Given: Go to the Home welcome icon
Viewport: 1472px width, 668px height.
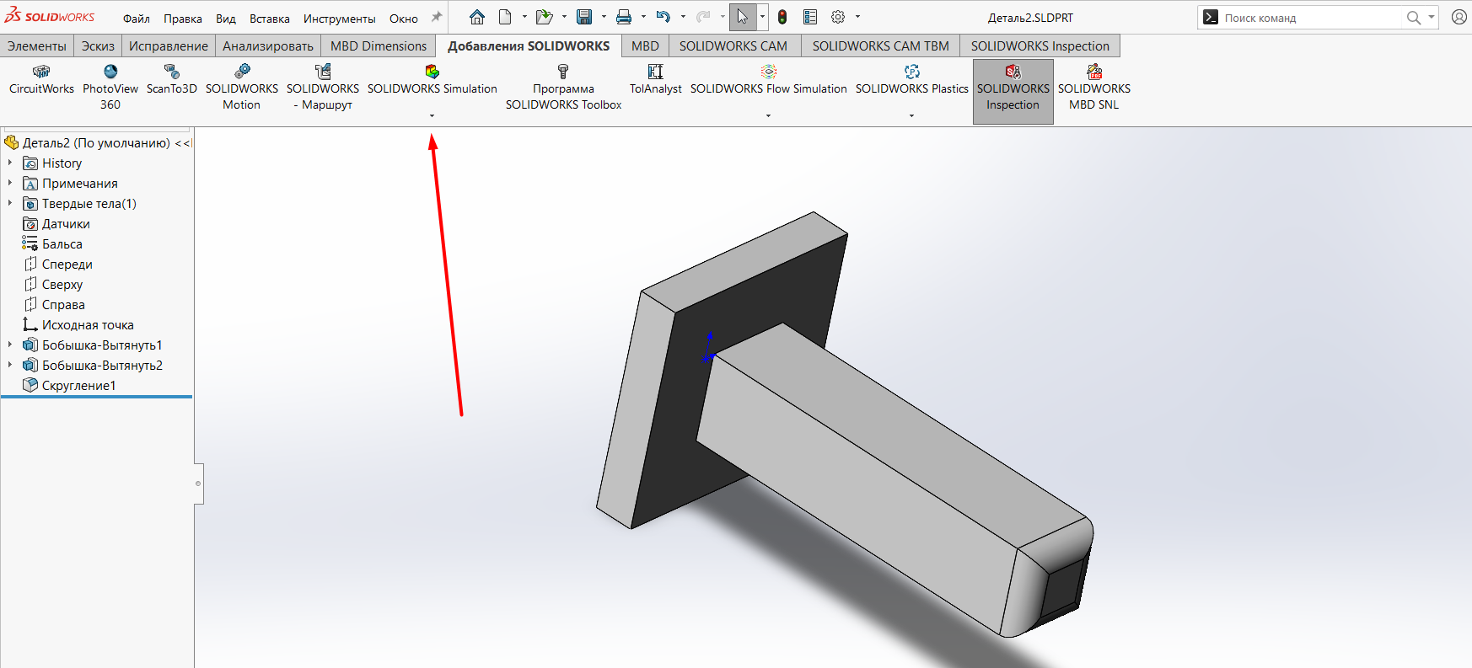Looking at the screenshot, I should (x=477, y=17).
